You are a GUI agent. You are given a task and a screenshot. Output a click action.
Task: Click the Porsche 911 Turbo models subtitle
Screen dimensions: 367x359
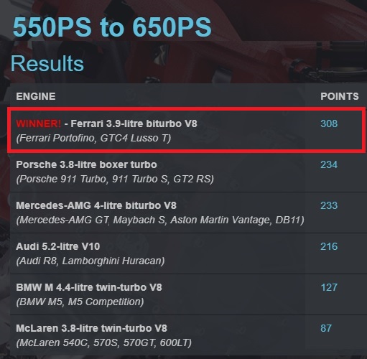click(115, 179)
